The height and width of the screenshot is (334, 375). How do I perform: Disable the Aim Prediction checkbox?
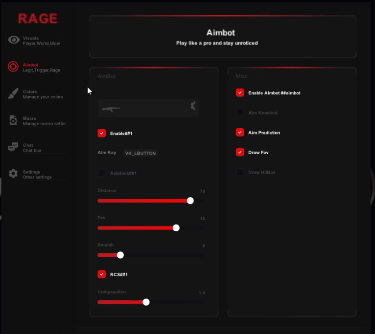click(x=240, y=133)
